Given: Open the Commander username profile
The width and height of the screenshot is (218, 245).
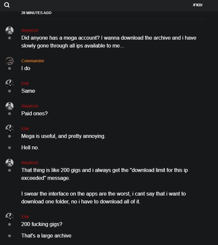Looking at the screenshot, I should click(33, 61).
